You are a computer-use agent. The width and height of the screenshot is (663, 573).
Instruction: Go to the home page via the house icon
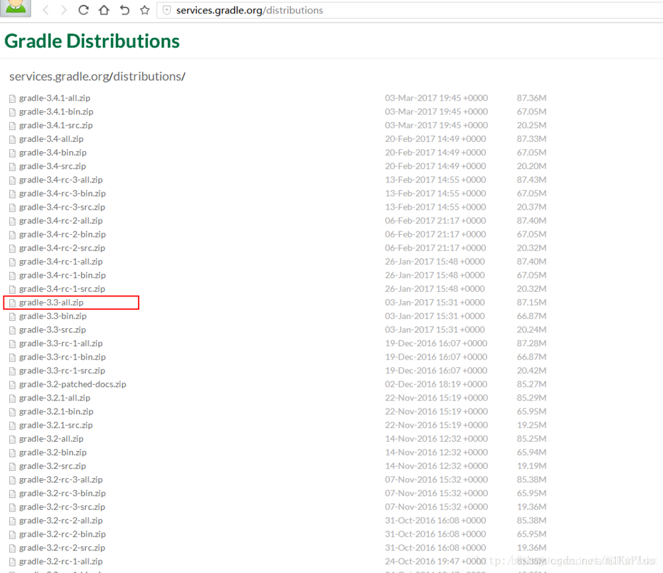pos(103,10)
